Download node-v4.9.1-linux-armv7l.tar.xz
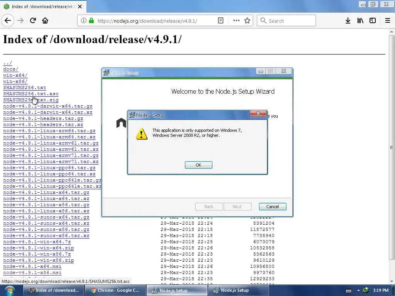Image resolution: width=395 pixels, height=296 pixels. [51, 161]
